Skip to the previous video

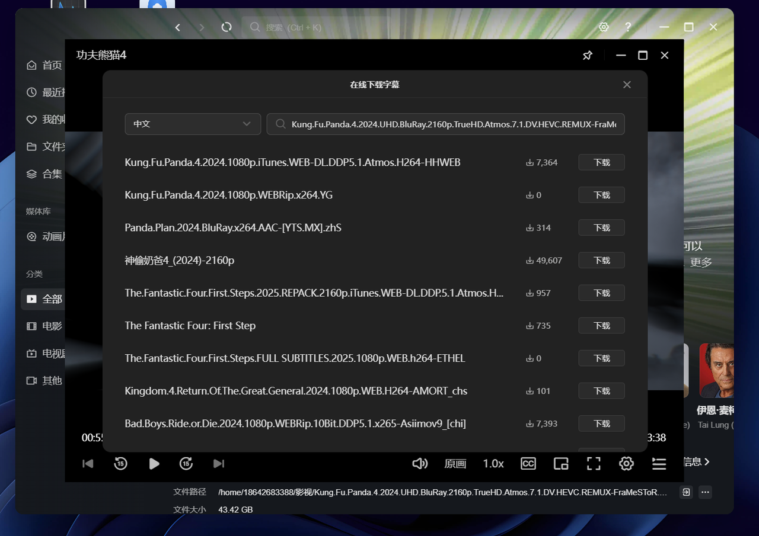[88, 464]
